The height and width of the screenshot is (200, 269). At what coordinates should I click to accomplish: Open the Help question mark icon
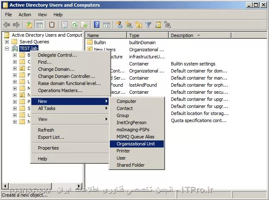[97, 25]
